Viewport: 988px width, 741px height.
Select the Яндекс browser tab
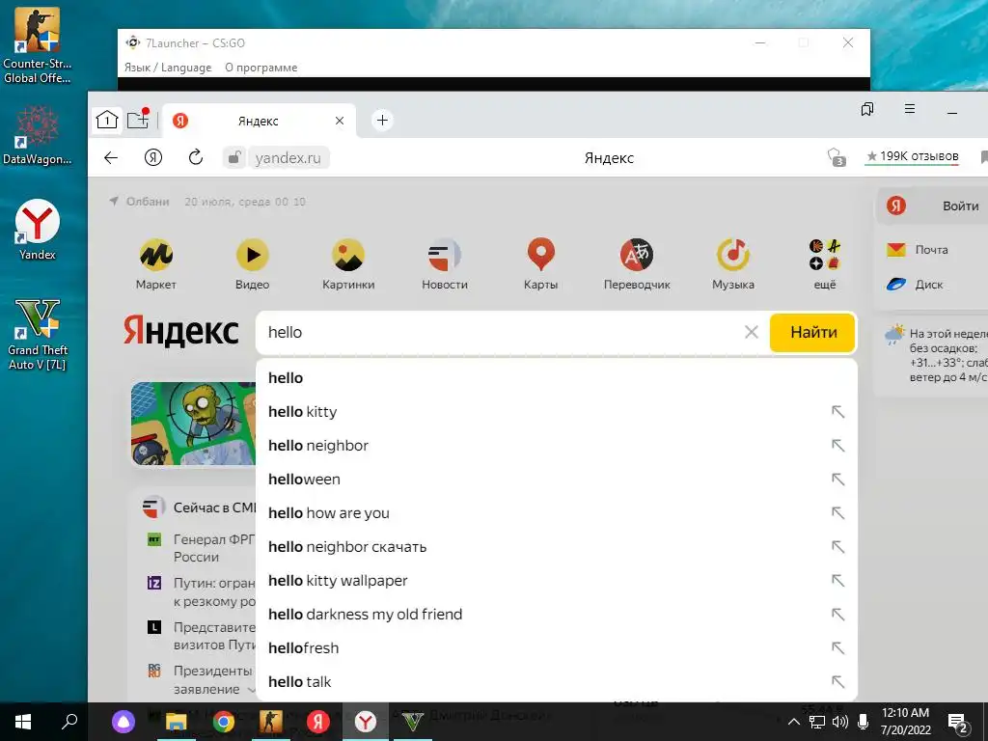point(259,121)
